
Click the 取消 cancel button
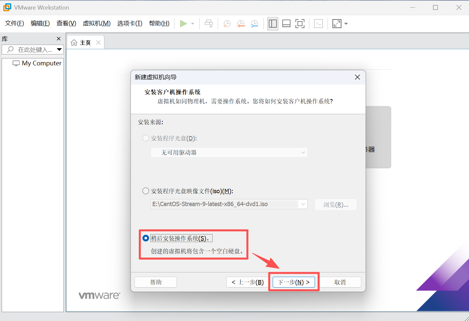click(x=340, y=282)
